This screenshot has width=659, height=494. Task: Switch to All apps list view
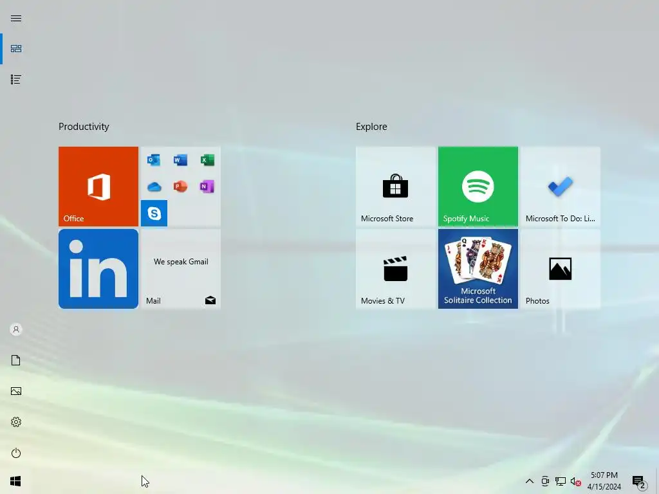[16, 79]
